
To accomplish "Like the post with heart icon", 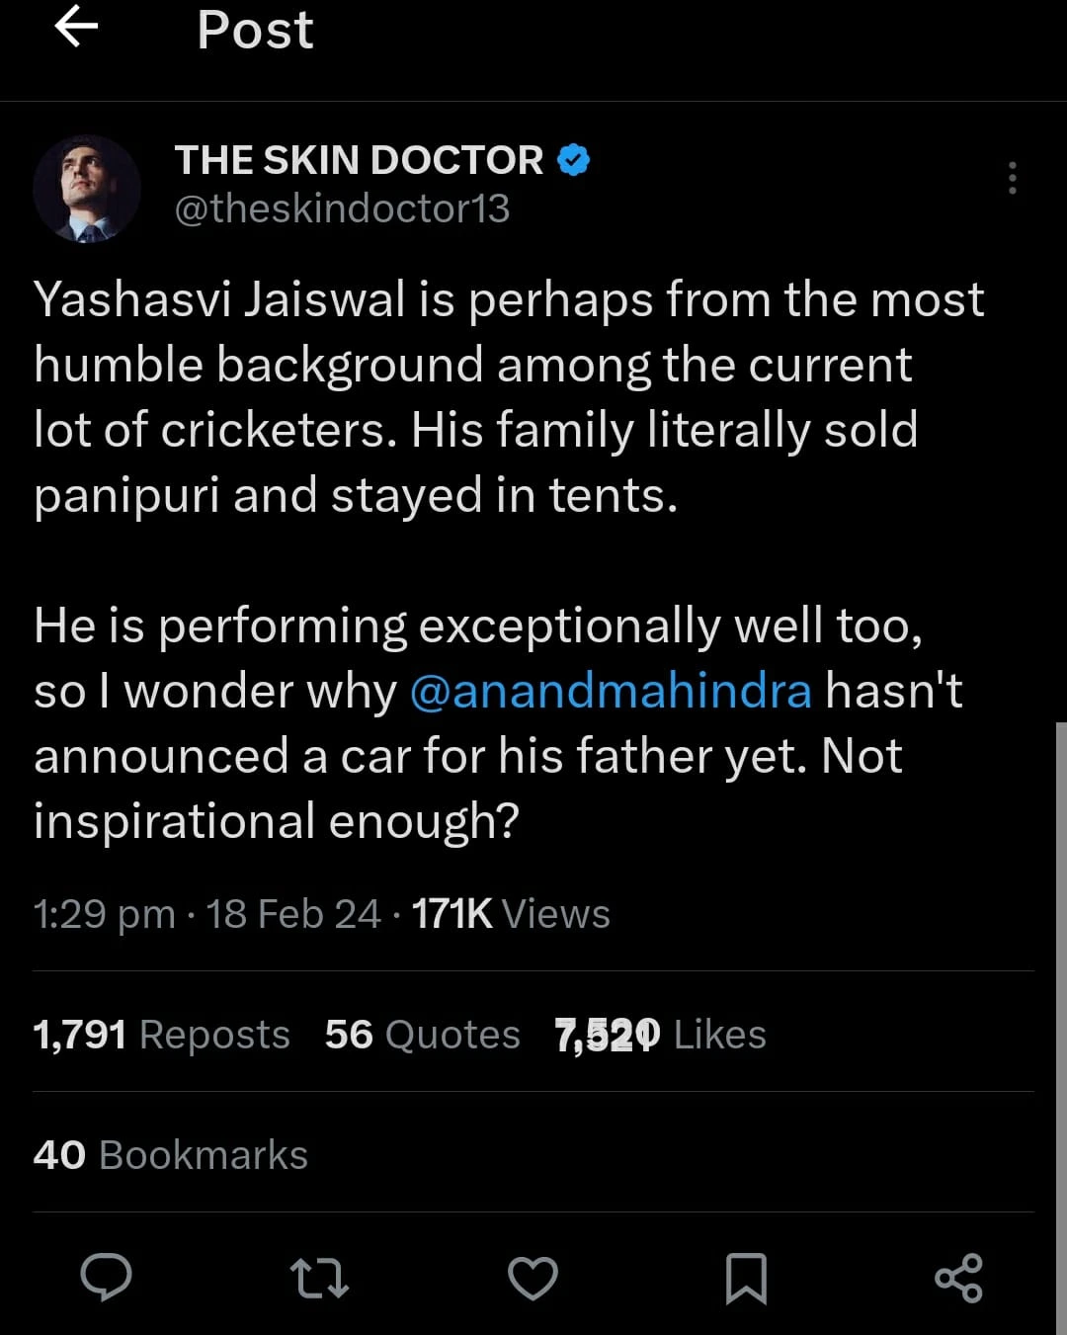I will (533, 1278).
